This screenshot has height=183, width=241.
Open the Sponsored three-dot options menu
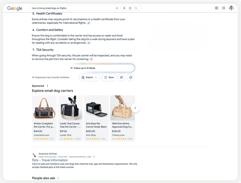(x=47, y=86)
